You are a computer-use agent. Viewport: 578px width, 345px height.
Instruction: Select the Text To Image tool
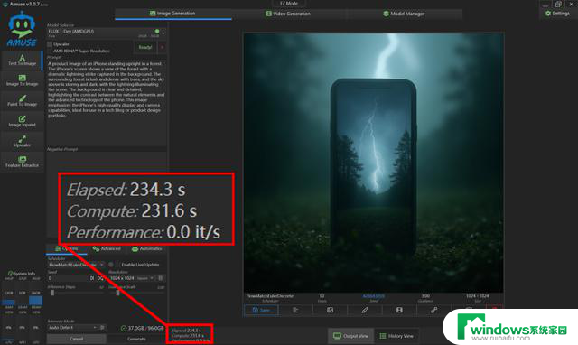22,61
